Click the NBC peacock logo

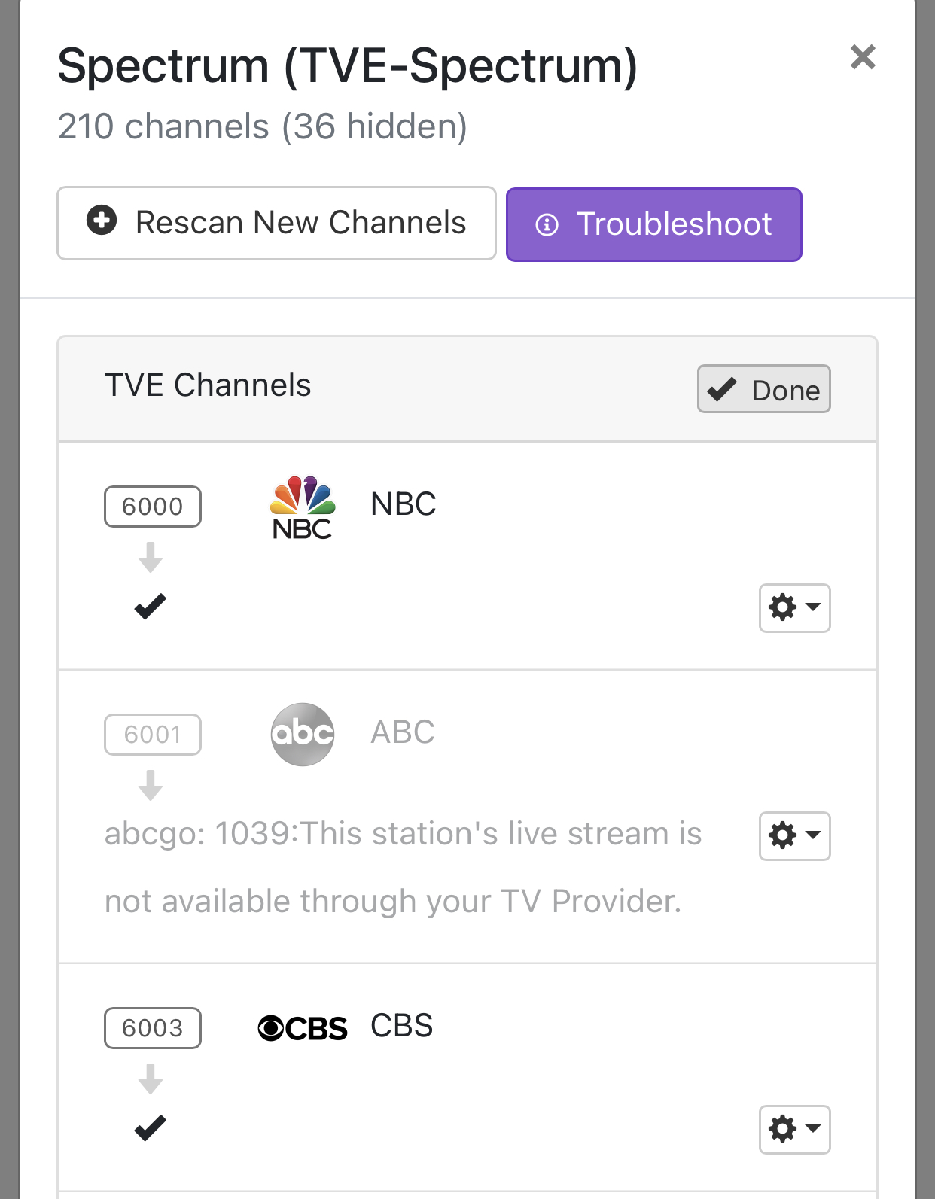(303, 507)
